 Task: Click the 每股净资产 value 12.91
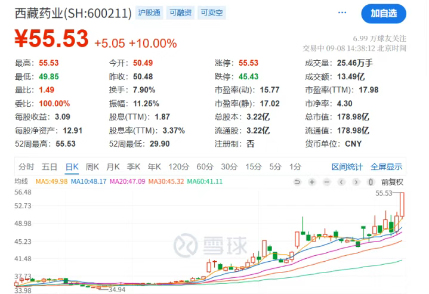[73, 131]
